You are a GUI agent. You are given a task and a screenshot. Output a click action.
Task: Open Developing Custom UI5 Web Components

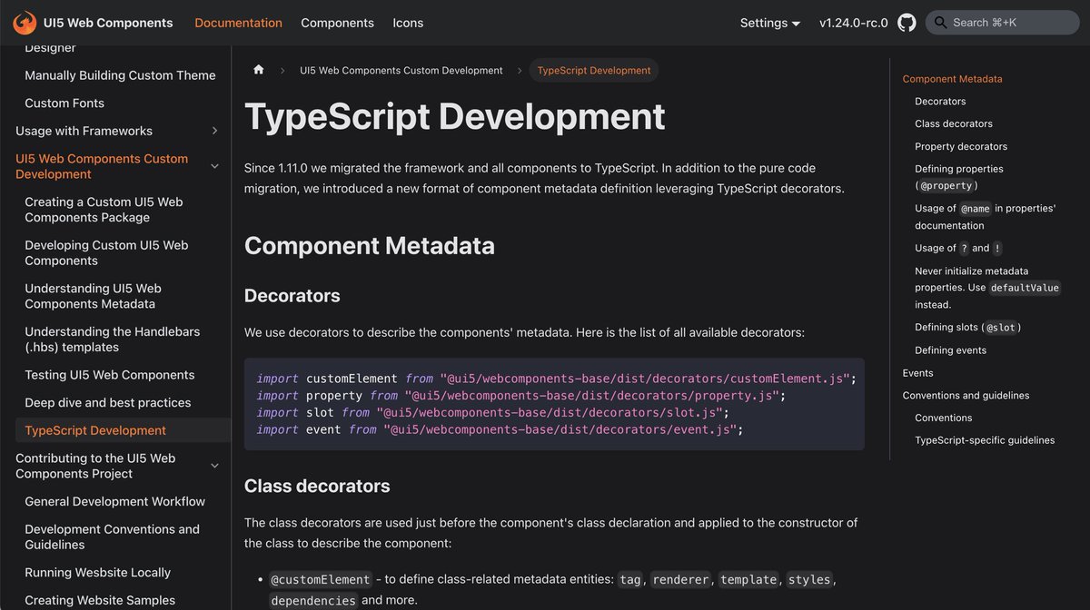point(106,252)
